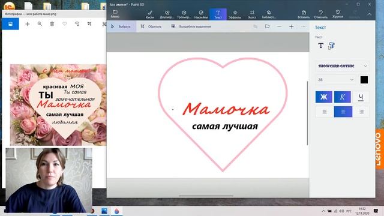Screen dimensions: 384x216
Task: Collapse the Paint 3D ribbon with the chevron
Action: pos(369,14)
